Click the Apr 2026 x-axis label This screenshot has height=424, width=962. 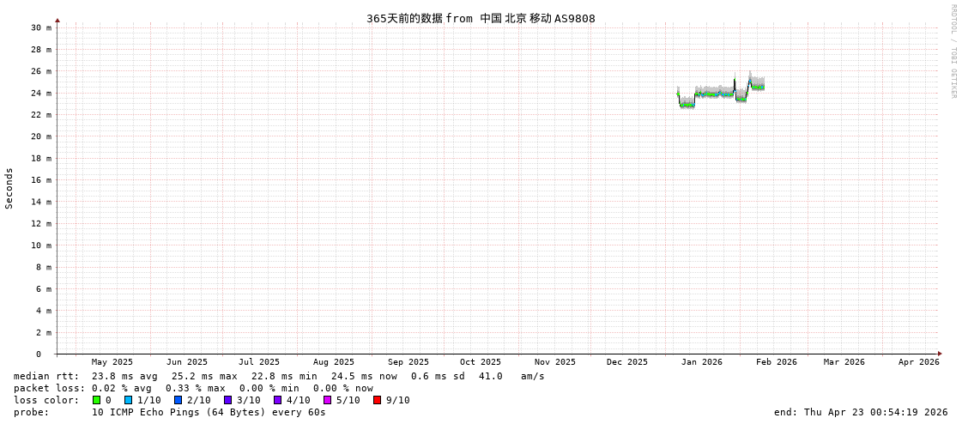pos(918,362)
